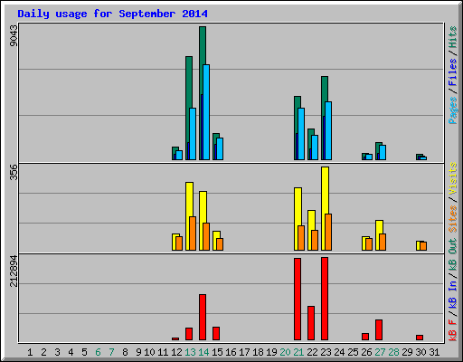Click day label 1 on the x-axis
The width and height of the screenshot is (463, 362).
click(30, 352)
